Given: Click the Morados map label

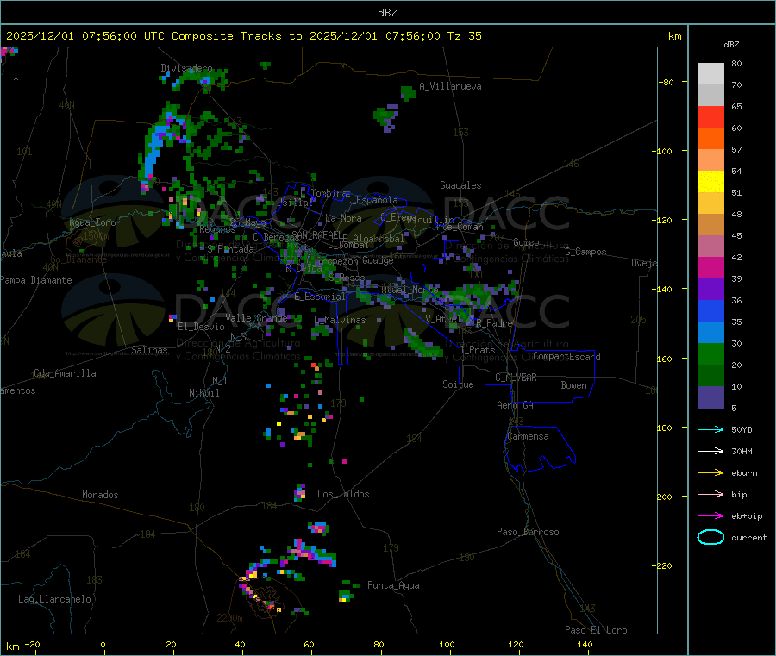Looking at the screenshot, I should (100, 495).
